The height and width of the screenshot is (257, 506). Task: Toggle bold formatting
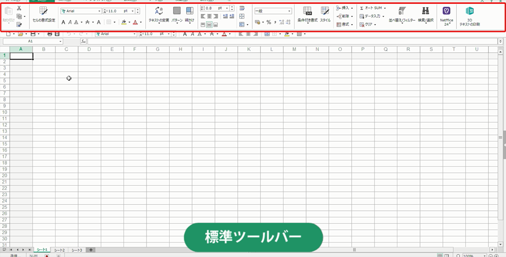(63, 22)
